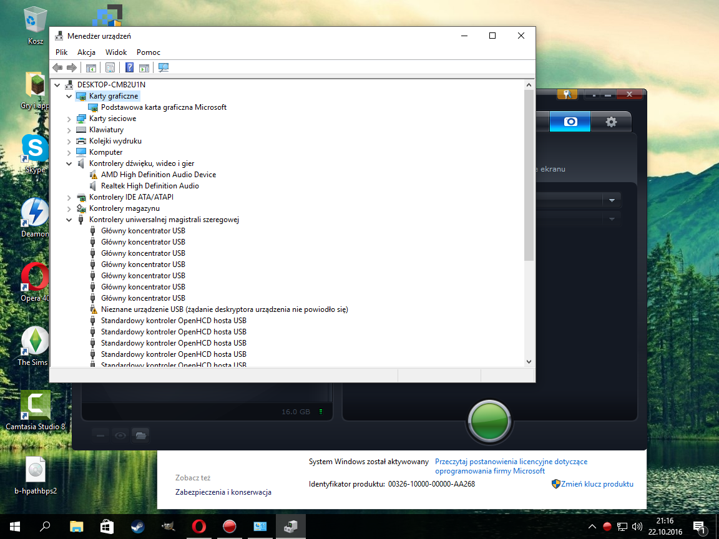
Task: Click the scan for hardware changes icon
Action: 164,67
